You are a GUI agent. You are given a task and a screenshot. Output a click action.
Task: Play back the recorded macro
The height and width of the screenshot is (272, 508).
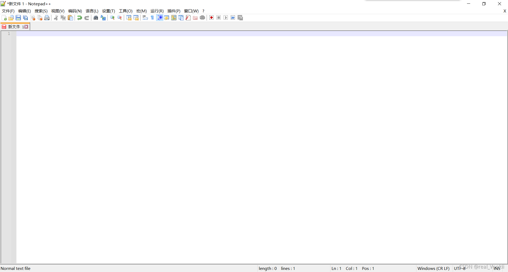tap(226, 18)
